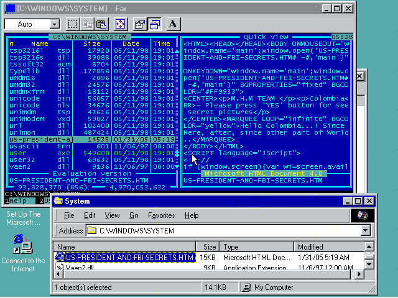Click Far panel scrollbar down arrow

[x=177, y=167]
